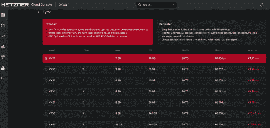Open the notifications bell

pos(262,5)
